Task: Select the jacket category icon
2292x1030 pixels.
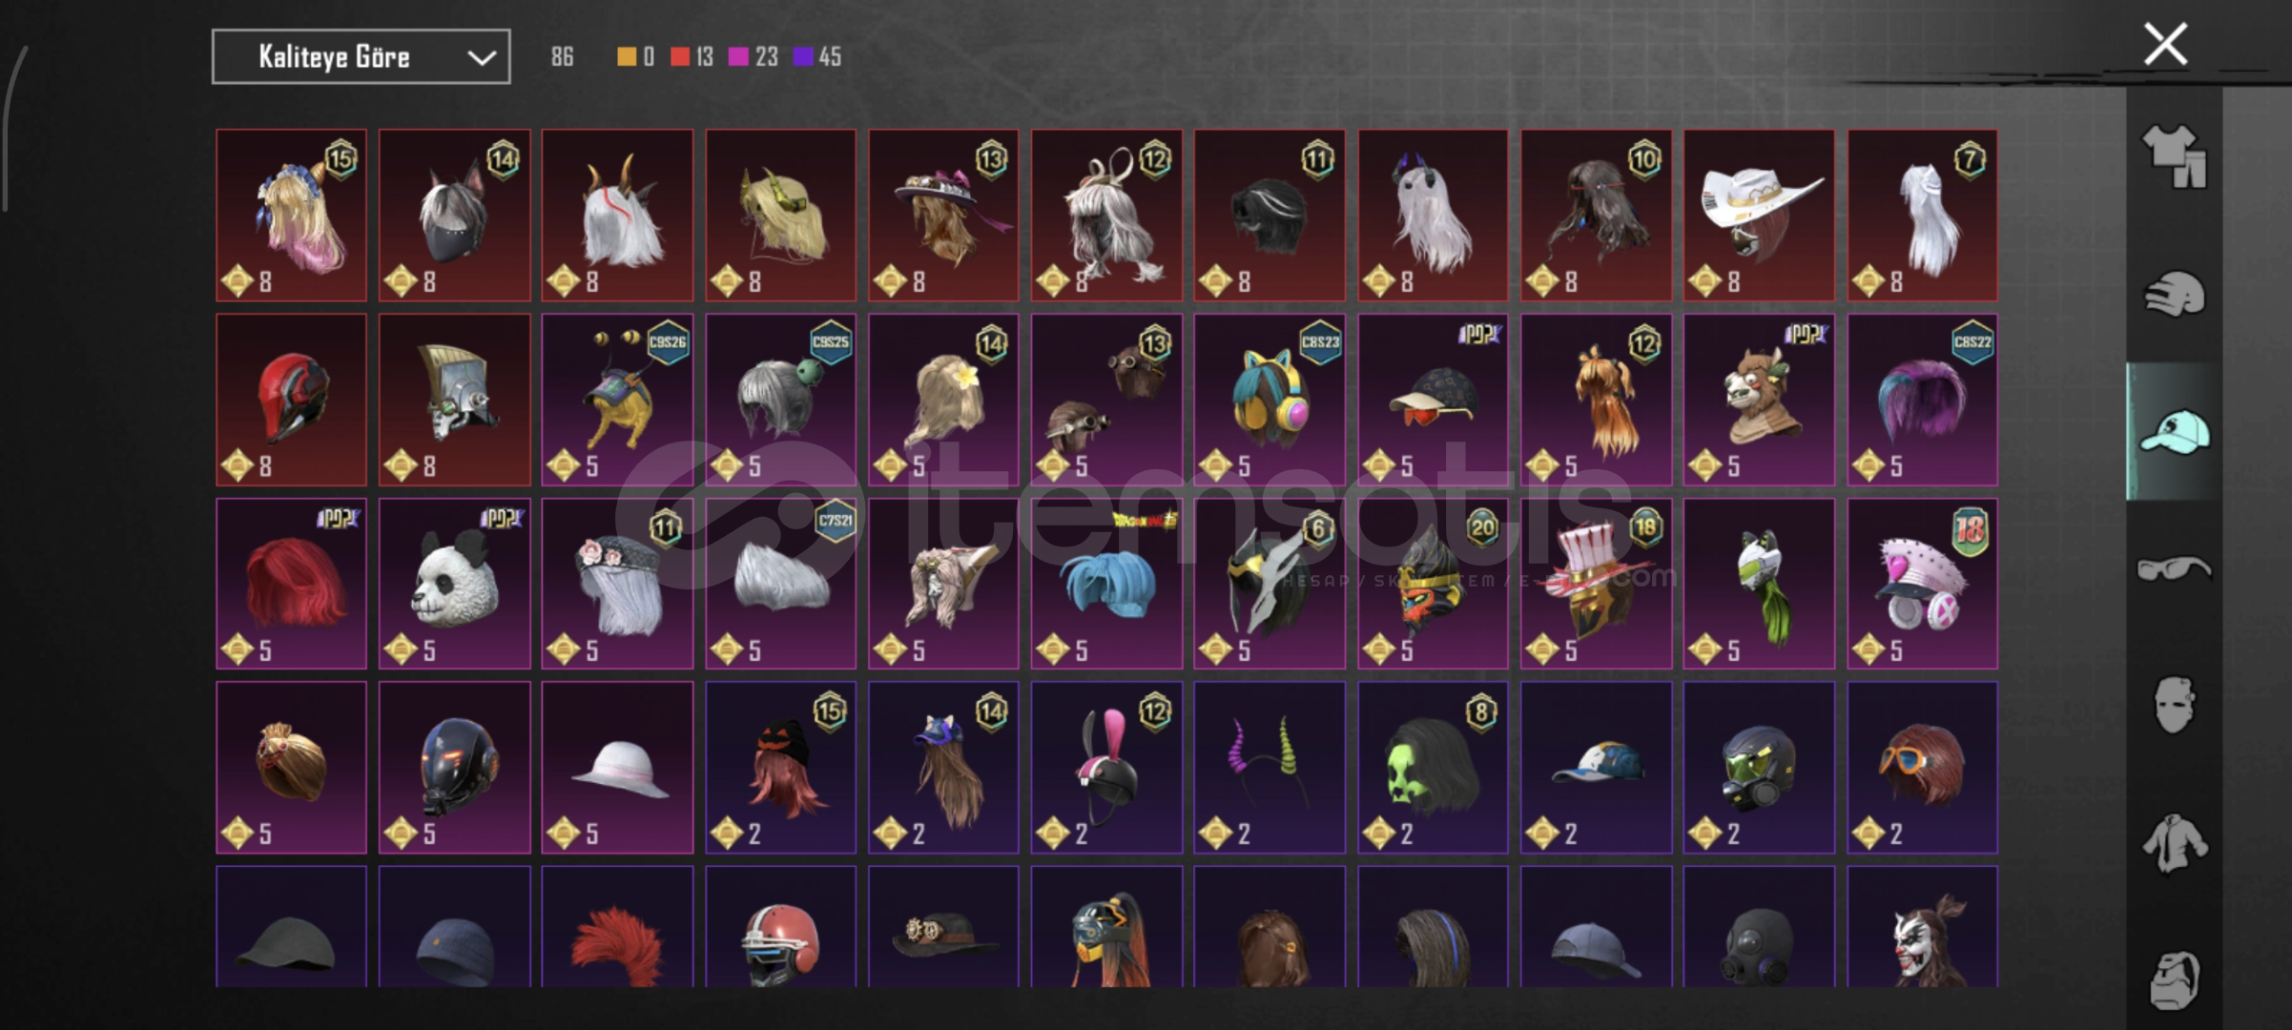Action: click(2174, 843)
